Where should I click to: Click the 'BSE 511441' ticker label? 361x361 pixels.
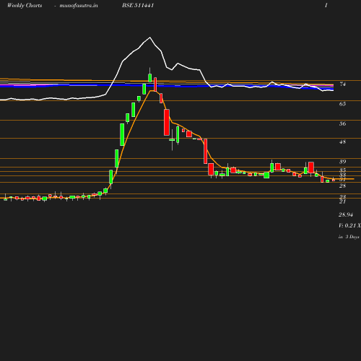click(x=138, y=5)
